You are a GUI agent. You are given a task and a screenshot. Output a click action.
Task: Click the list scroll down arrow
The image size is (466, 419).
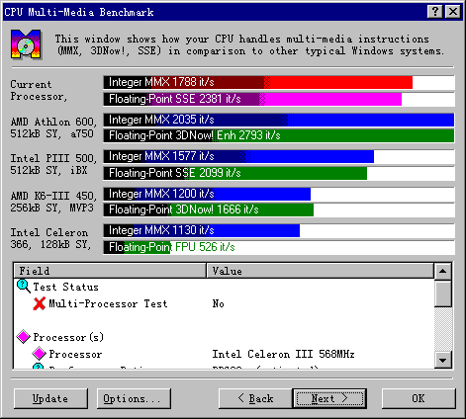[x=442, y=360]
